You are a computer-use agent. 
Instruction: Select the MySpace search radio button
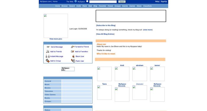87,1
